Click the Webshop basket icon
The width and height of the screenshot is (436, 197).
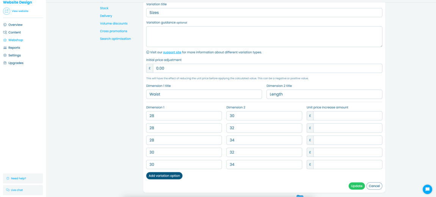[x=5, y=40]
